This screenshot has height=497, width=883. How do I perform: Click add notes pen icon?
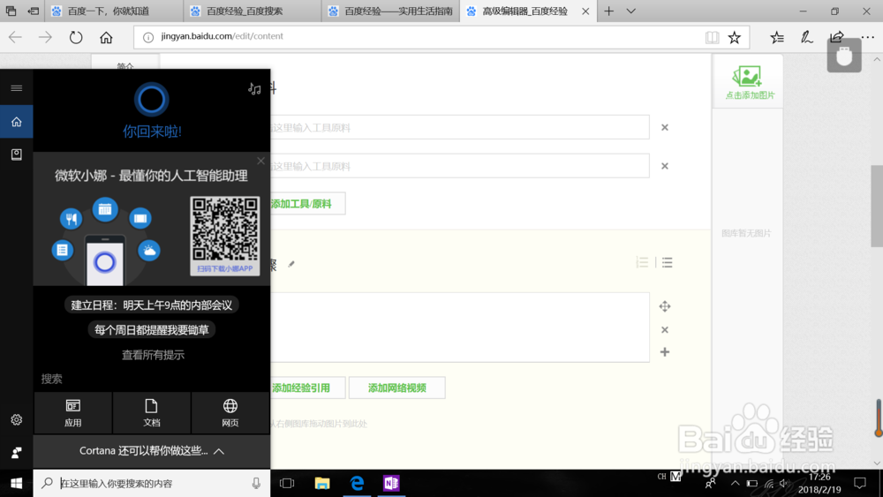(x=807, y=37)
